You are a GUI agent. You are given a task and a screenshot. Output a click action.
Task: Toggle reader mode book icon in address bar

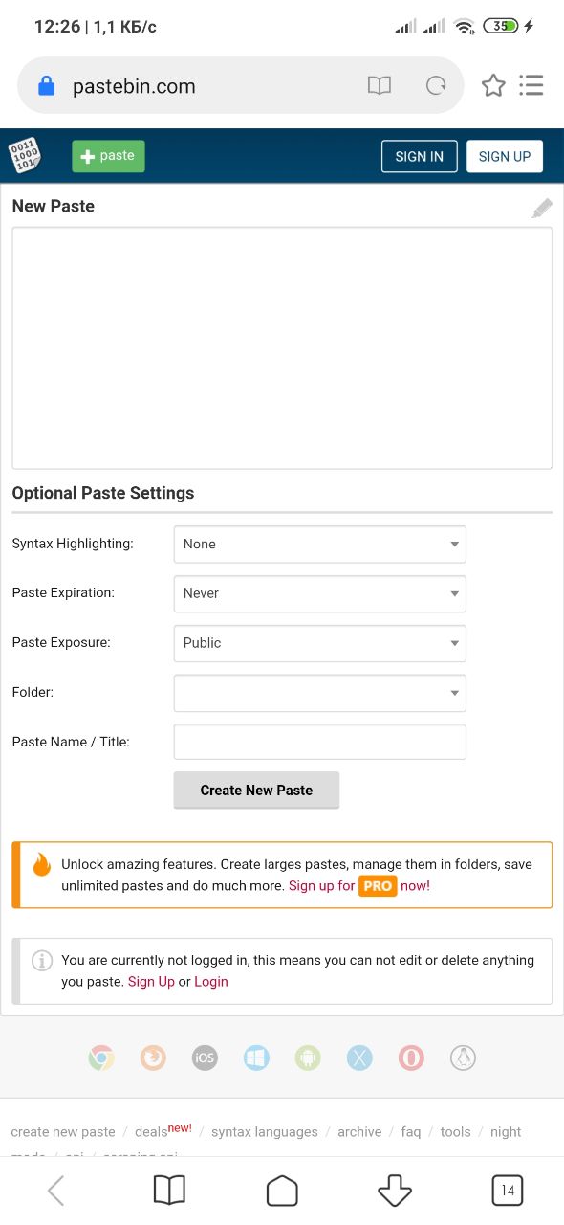click(x=380, y=86)
